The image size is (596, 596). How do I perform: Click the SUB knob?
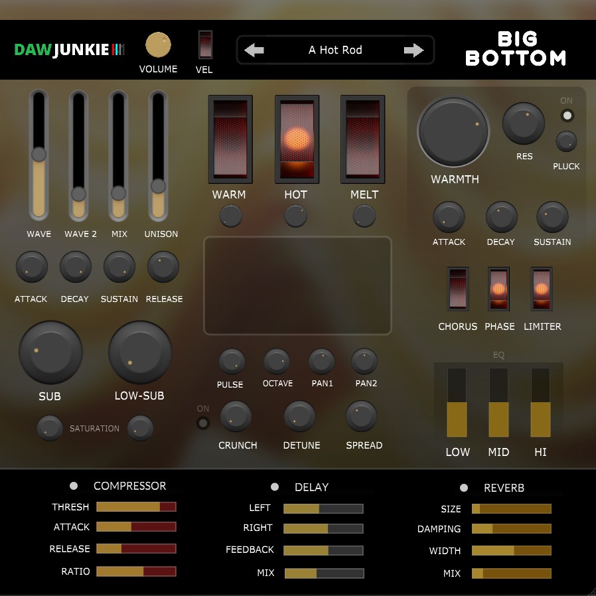pos(50,352)
